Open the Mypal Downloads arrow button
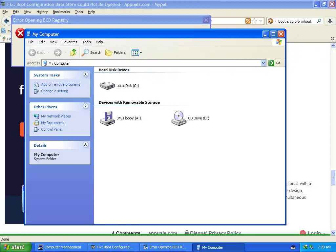 (x=330, y=21)
